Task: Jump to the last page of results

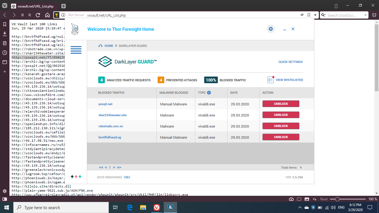Action: (119, 168)
